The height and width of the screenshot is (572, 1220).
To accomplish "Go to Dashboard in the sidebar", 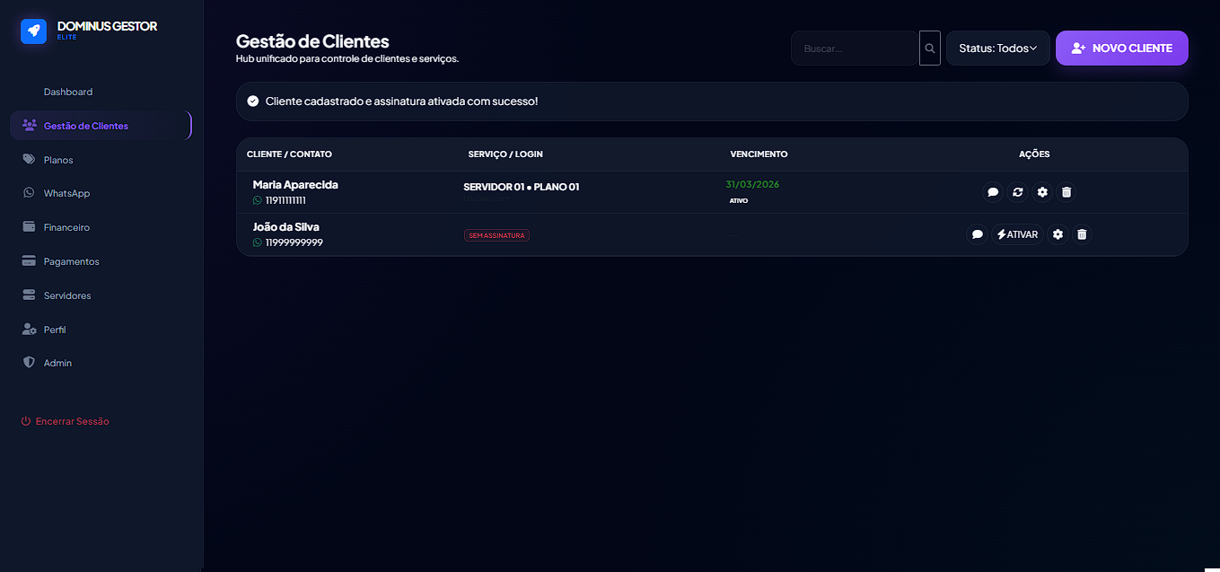I will pyautogui.click(x=68, y=92).
